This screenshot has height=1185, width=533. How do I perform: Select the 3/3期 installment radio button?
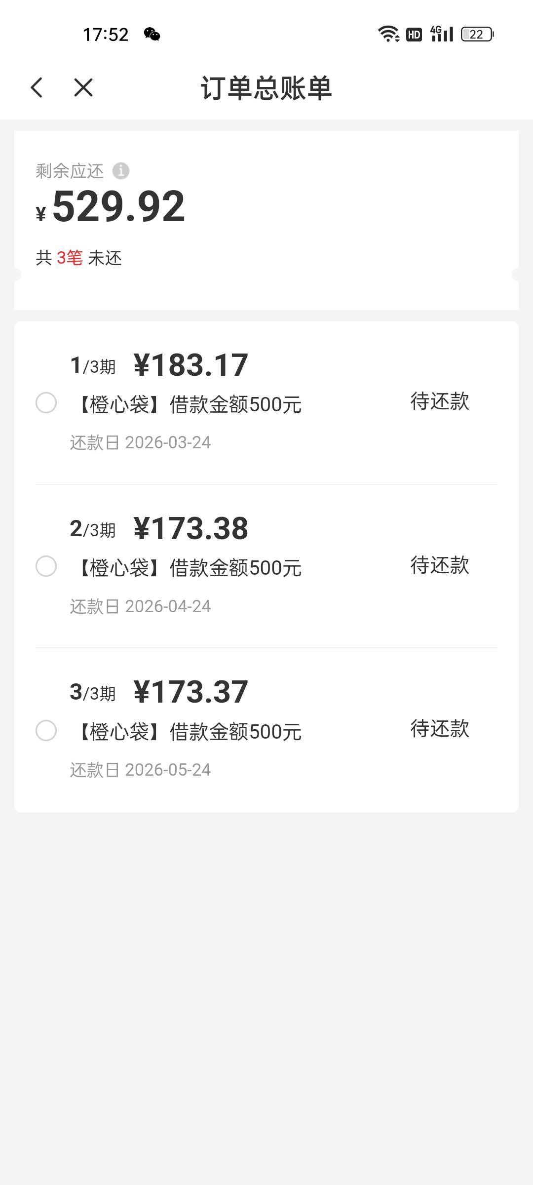(x=46, y=730)
